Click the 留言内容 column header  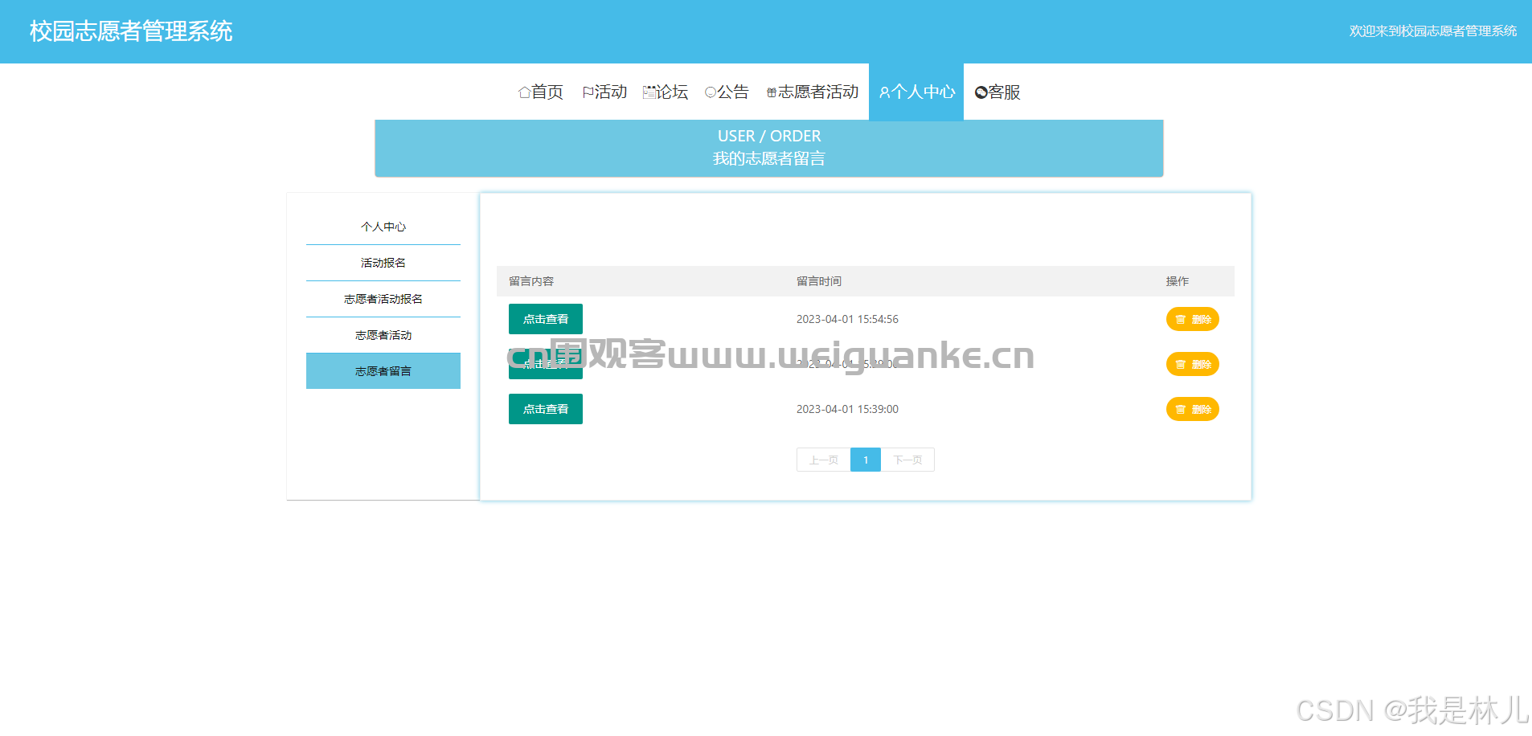(x=531, y=281)
